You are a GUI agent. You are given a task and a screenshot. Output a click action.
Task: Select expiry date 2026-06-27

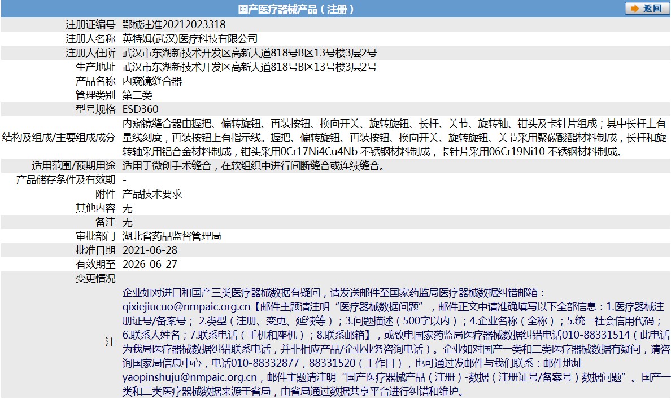150,265
